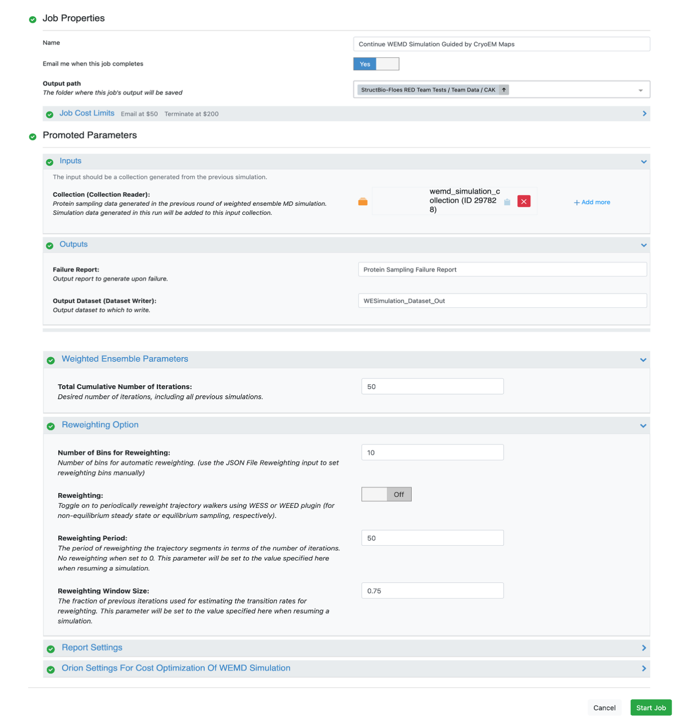The width and height of the screenshot is (687, 728).
Task: Click the Total Cumulative Number of Iterations field
Action: pyautogui.click(x=432, y=387)
